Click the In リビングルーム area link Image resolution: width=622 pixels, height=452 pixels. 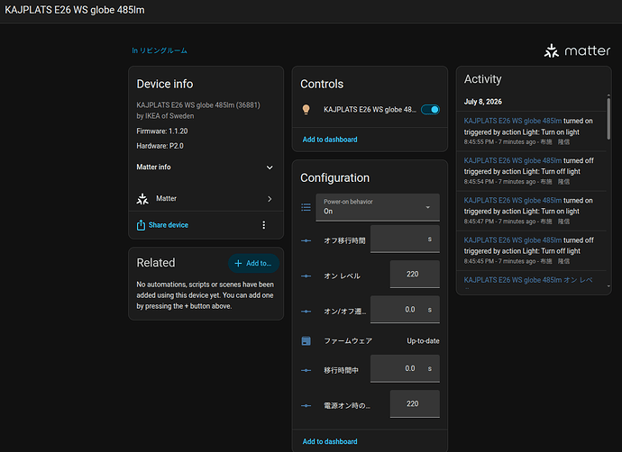pos(160,50)
